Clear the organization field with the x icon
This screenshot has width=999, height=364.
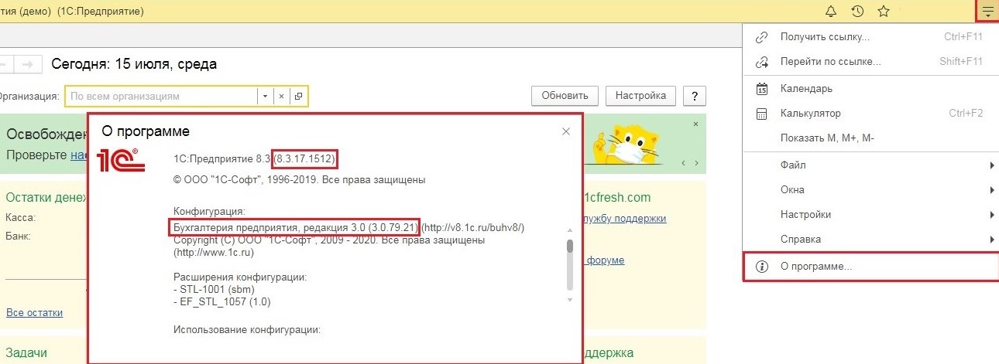click(x=282, y=97)
